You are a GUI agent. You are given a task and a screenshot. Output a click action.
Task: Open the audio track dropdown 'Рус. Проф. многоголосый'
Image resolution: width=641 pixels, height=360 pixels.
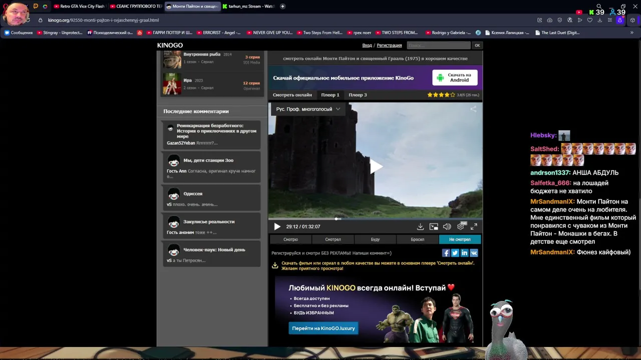click(x=307, y=109)
